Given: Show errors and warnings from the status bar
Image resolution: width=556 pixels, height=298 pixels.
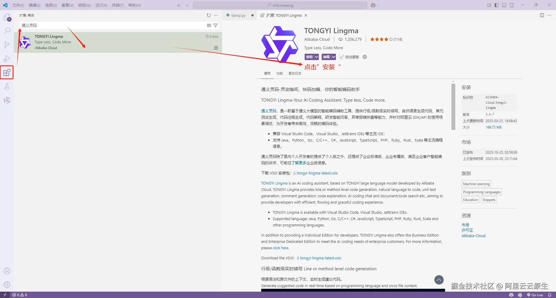Looking at the screenshot, I should pyautogui.click(x=20, y=295).
